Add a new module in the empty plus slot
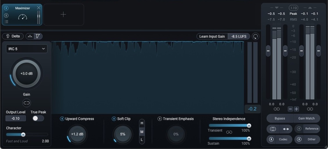 [x=63, y=14]
